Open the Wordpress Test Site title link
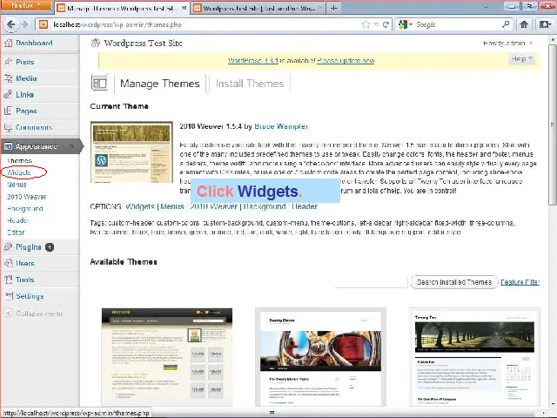 (x=143, y=43)
